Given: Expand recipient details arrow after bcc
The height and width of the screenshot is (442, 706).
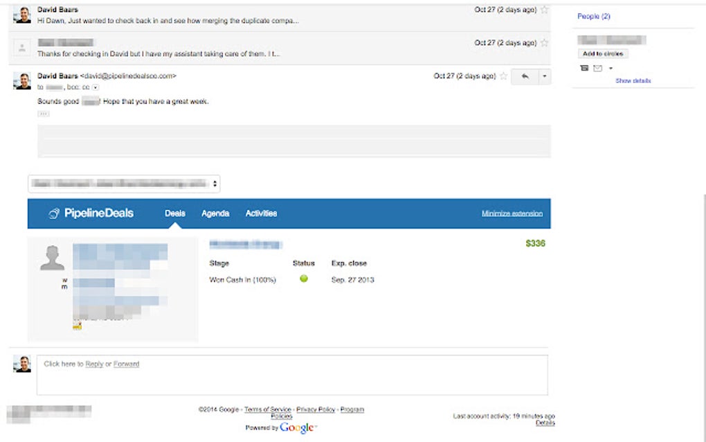Looking at the screenshot, I should pyautogui.click(x=96, y=87).
